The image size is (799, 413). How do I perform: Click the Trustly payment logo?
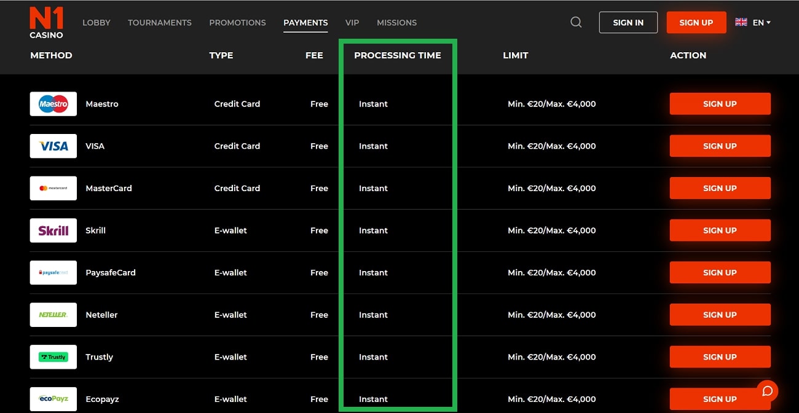point(53,357)
